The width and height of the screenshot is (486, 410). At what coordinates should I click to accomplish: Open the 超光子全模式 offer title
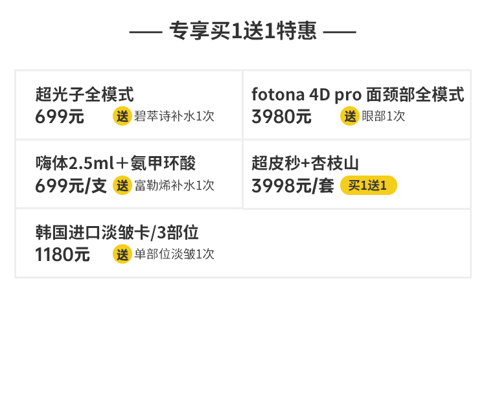coord(85,95)
